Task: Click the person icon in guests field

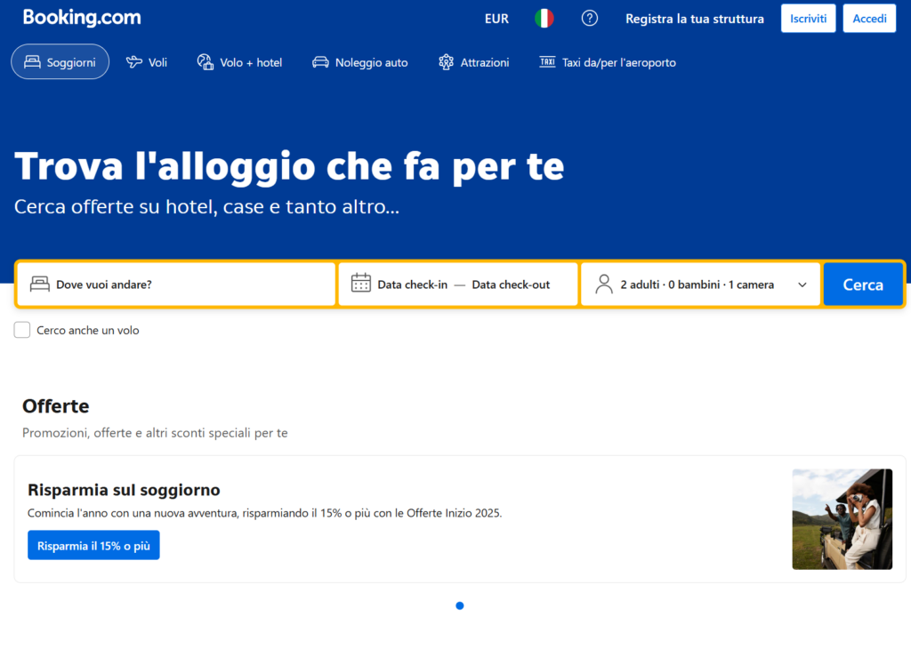Action: point(604,284)
